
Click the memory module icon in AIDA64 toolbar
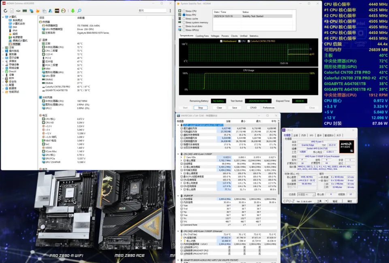pos(25,11)
